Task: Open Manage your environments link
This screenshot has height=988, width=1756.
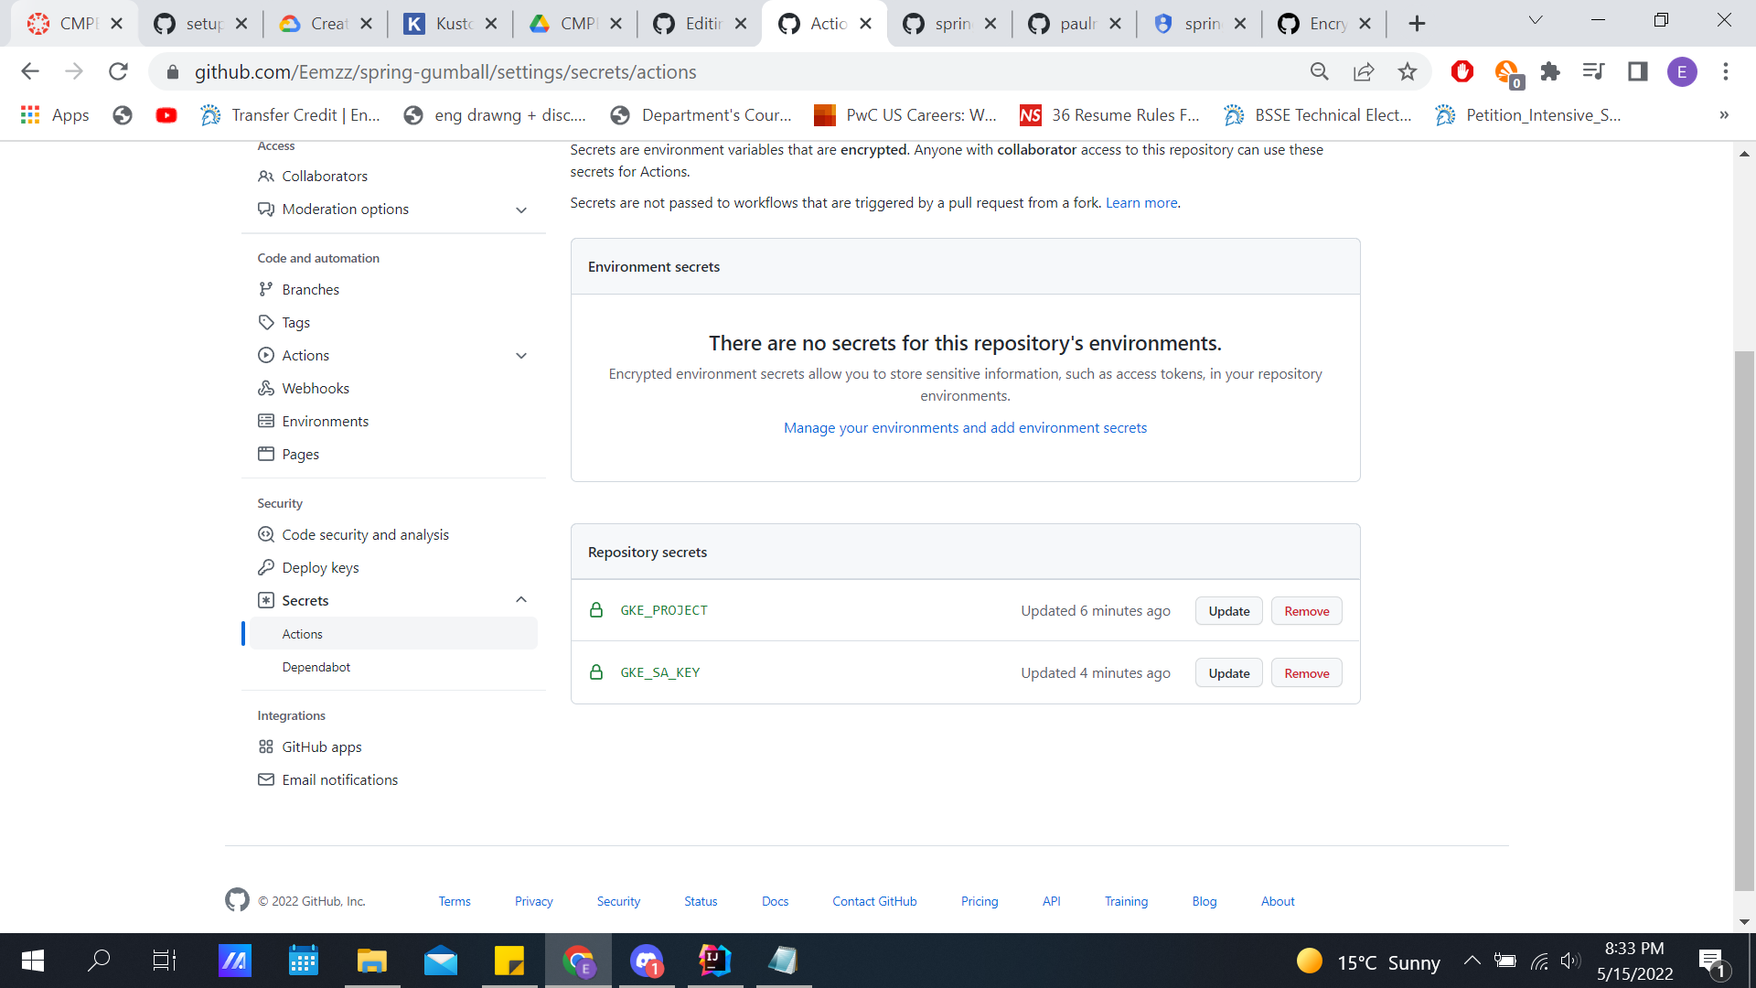Action: point(965,427)
